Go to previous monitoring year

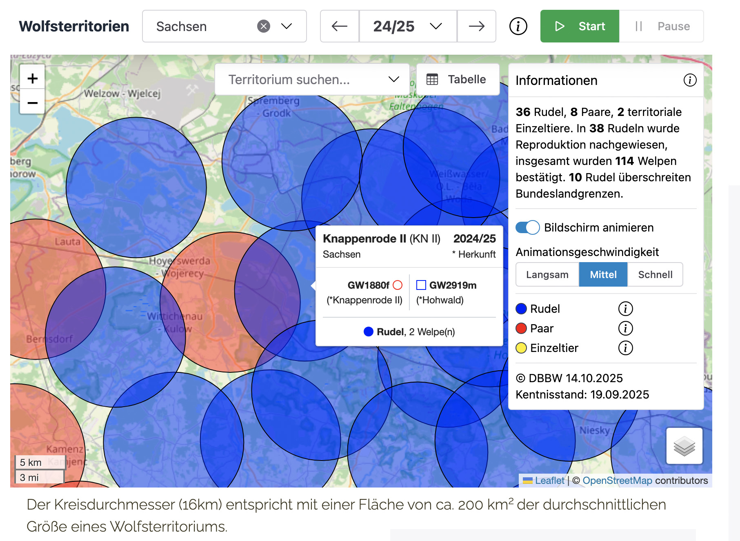339,27
